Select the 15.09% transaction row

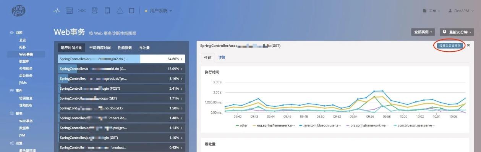[x=121, y=69]
